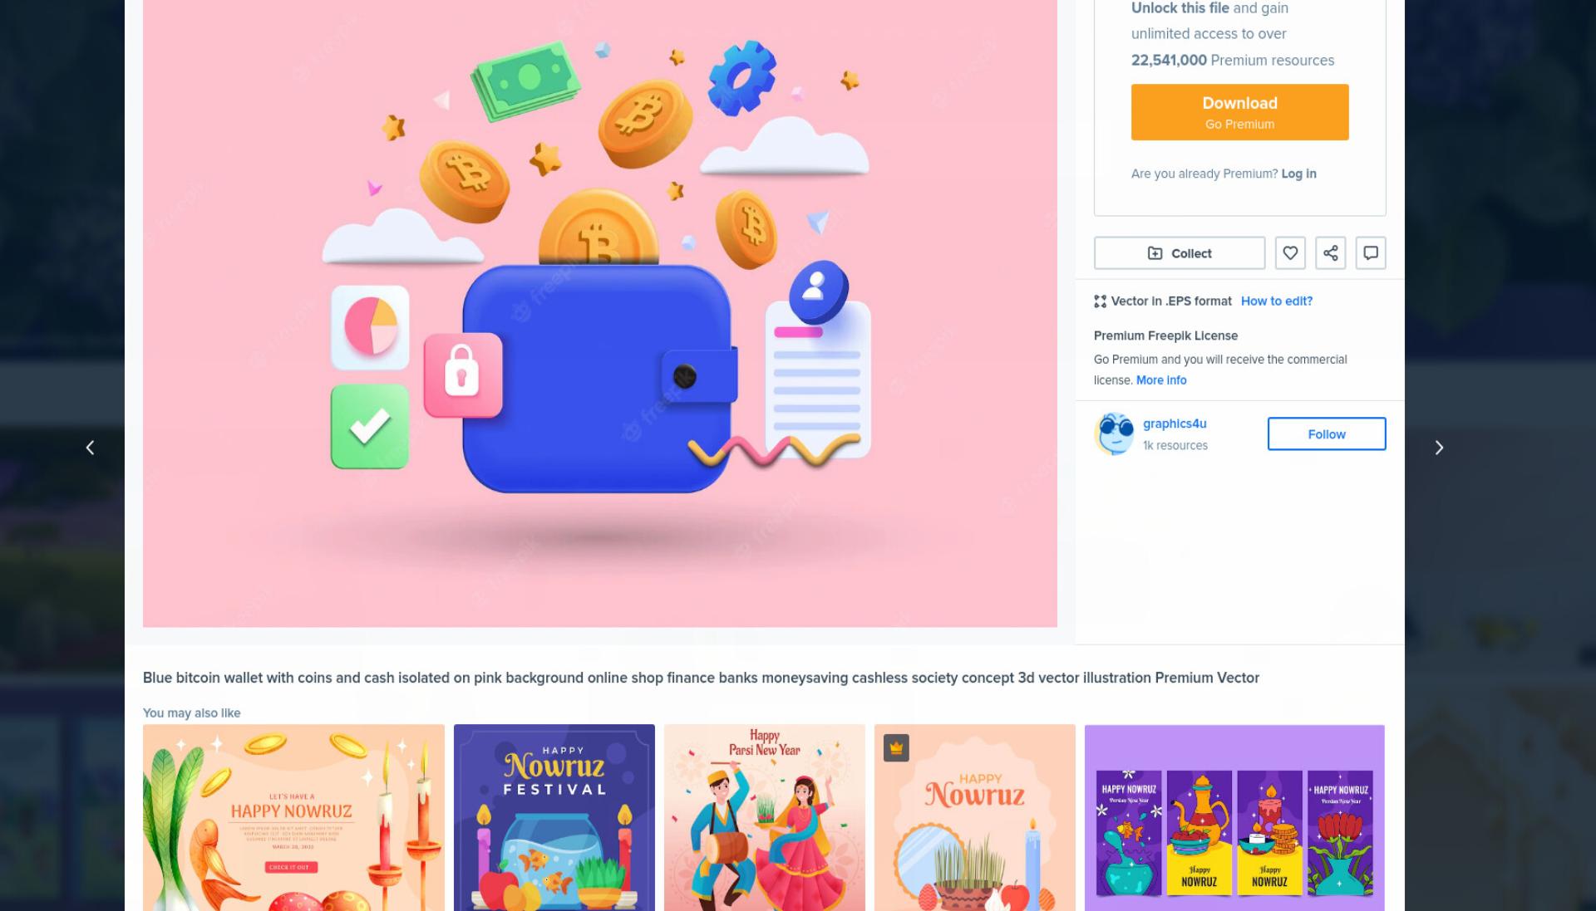Image resolution: width=1596 pixels, height=911 pixels.
Task: Open the Let's Have a Happy Nowruz thumbnail
Action: (293, 818)
